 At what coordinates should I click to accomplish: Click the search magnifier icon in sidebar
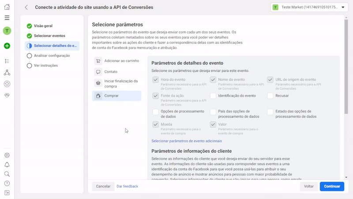click(7, 174)
